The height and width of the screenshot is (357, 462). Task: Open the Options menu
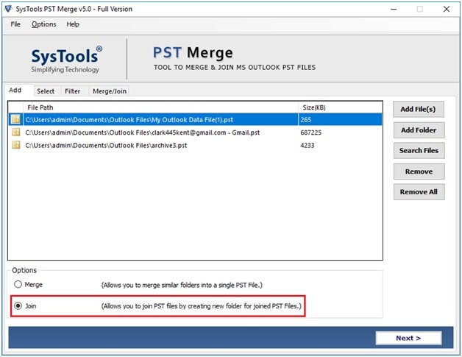[43, 24]
